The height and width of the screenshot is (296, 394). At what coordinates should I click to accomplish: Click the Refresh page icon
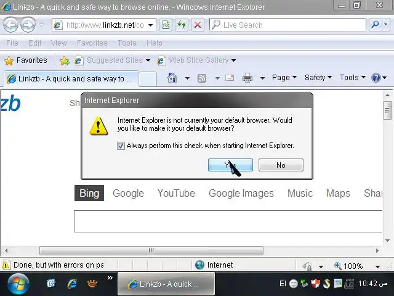click(182, 25)
